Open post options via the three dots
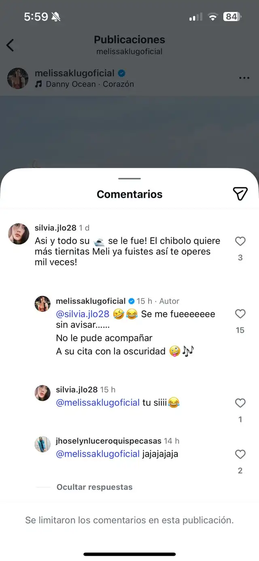 click(x=244, y=77)
